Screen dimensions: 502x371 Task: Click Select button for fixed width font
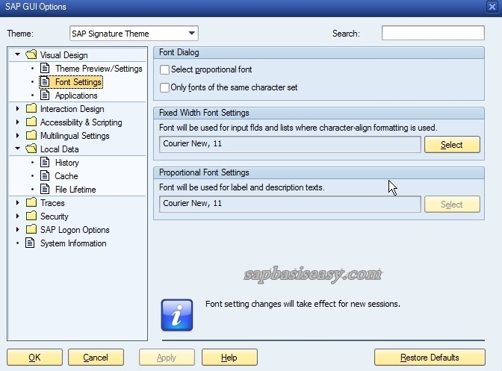coord(451,145)
